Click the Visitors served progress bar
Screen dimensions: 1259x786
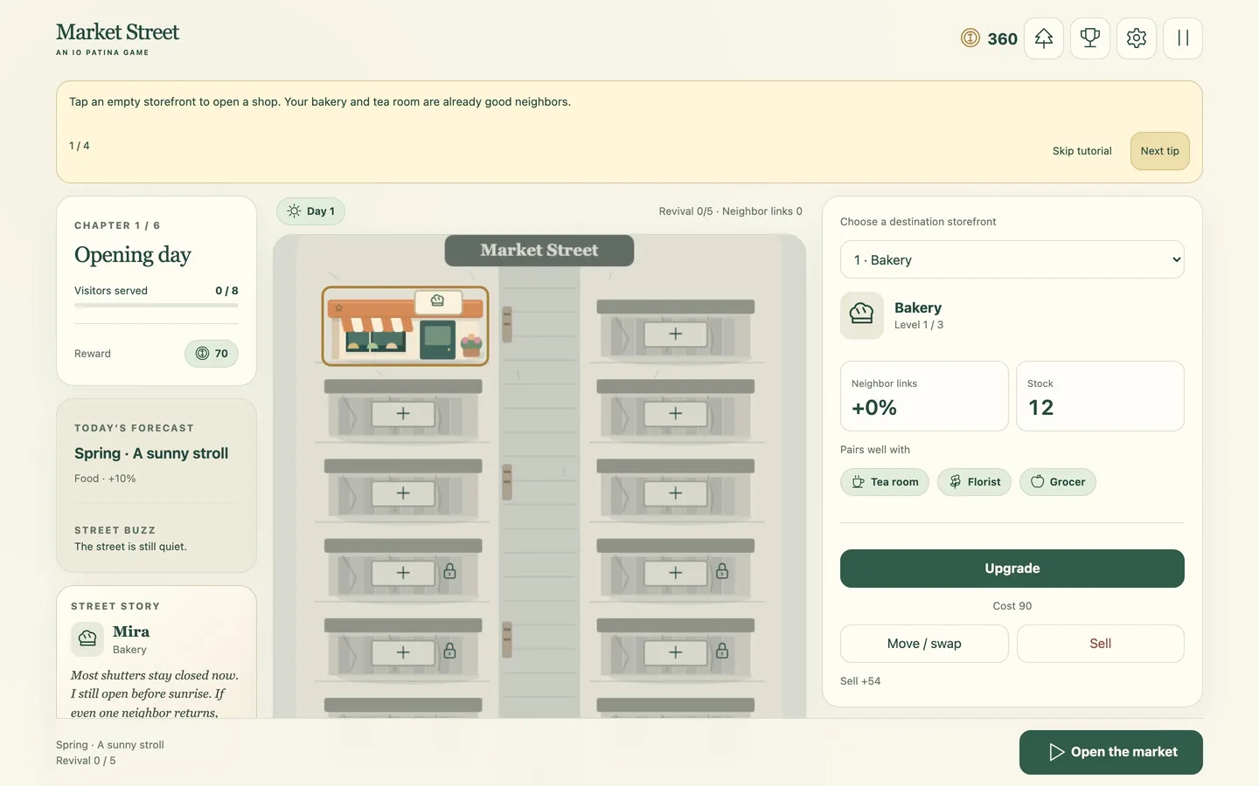[157, 306]
